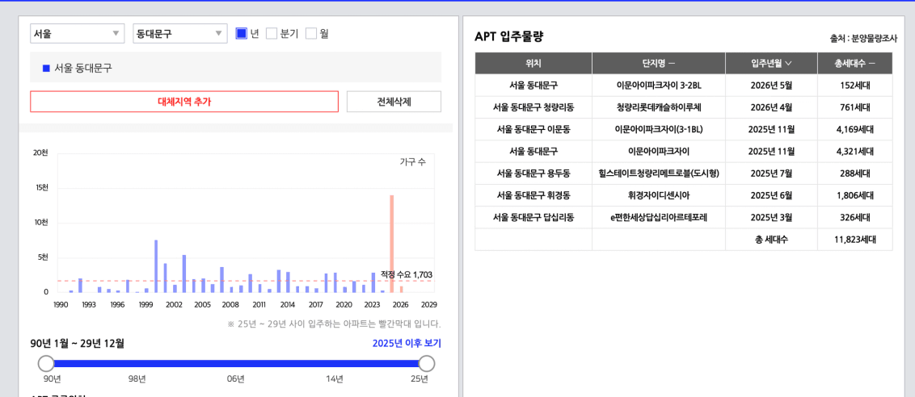
Task: Open the 서울 city dropdown
Action: click(77, 34)
